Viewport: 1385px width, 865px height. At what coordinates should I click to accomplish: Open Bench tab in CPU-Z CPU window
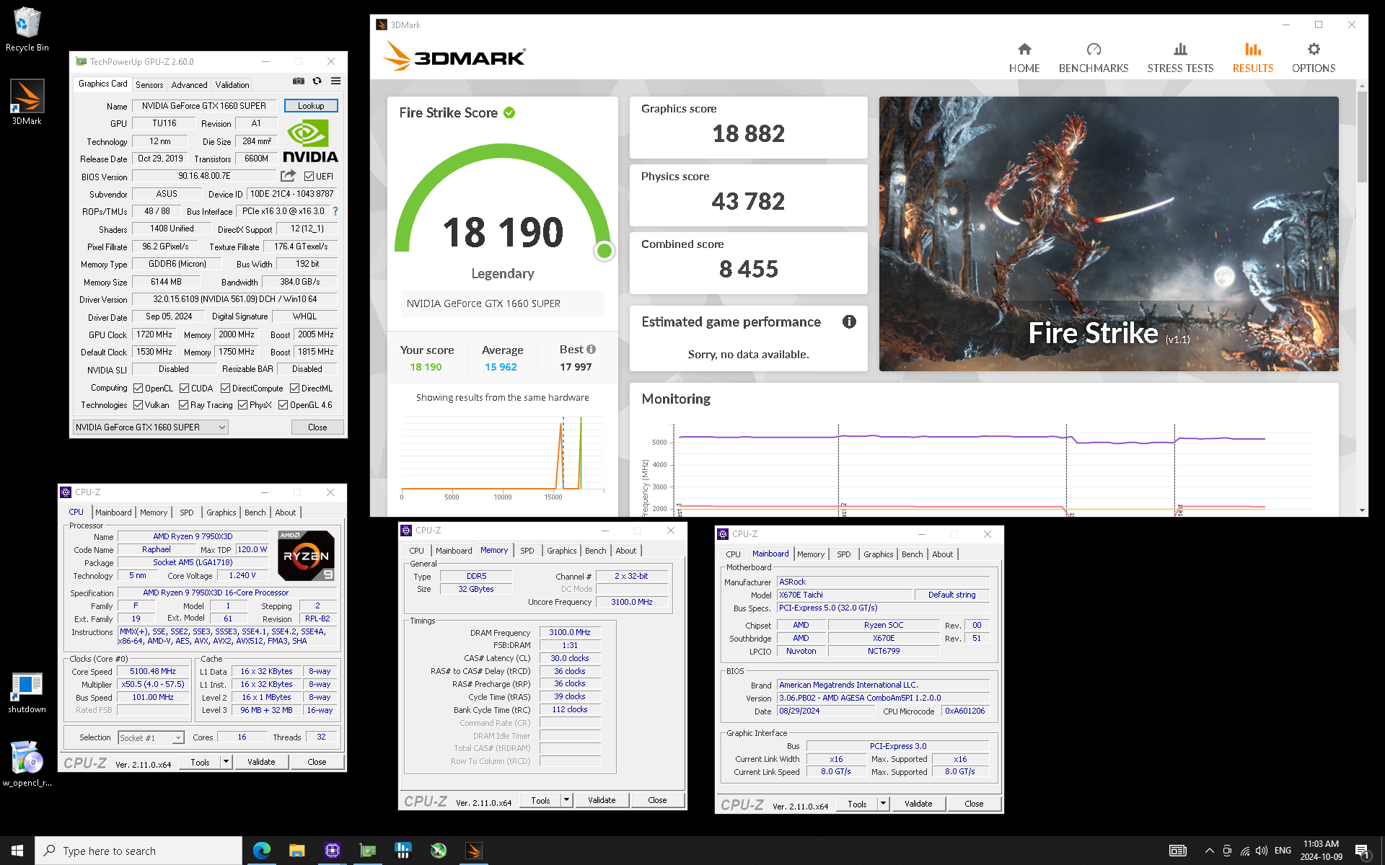click(255, 513)
